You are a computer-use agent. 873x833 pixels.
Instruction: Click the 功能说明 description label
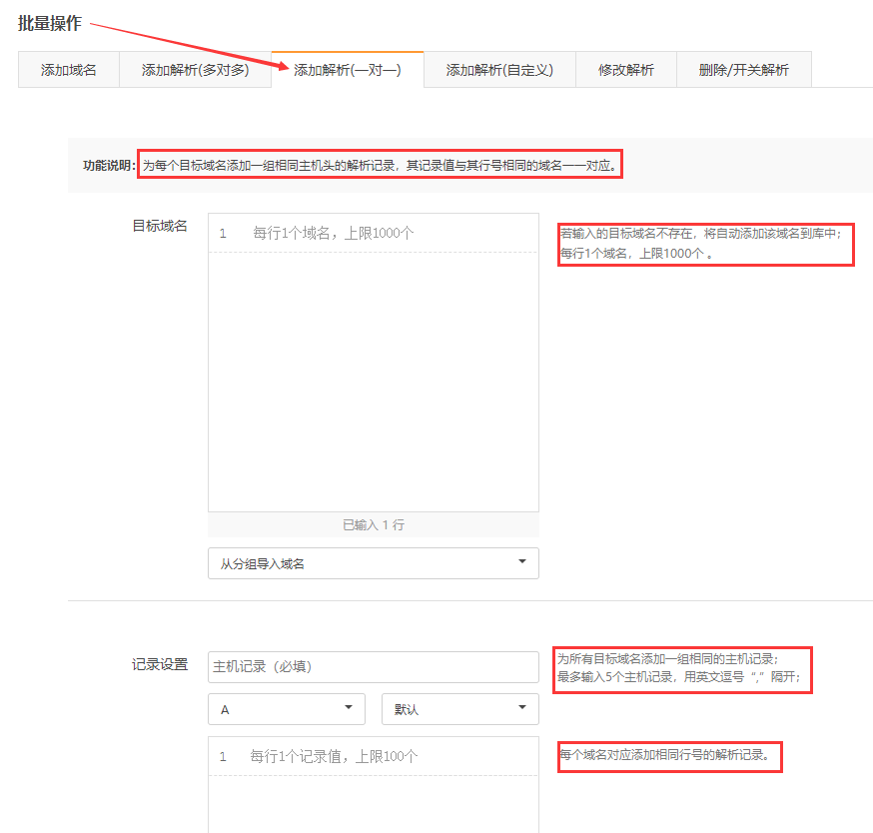click(108, 166)
